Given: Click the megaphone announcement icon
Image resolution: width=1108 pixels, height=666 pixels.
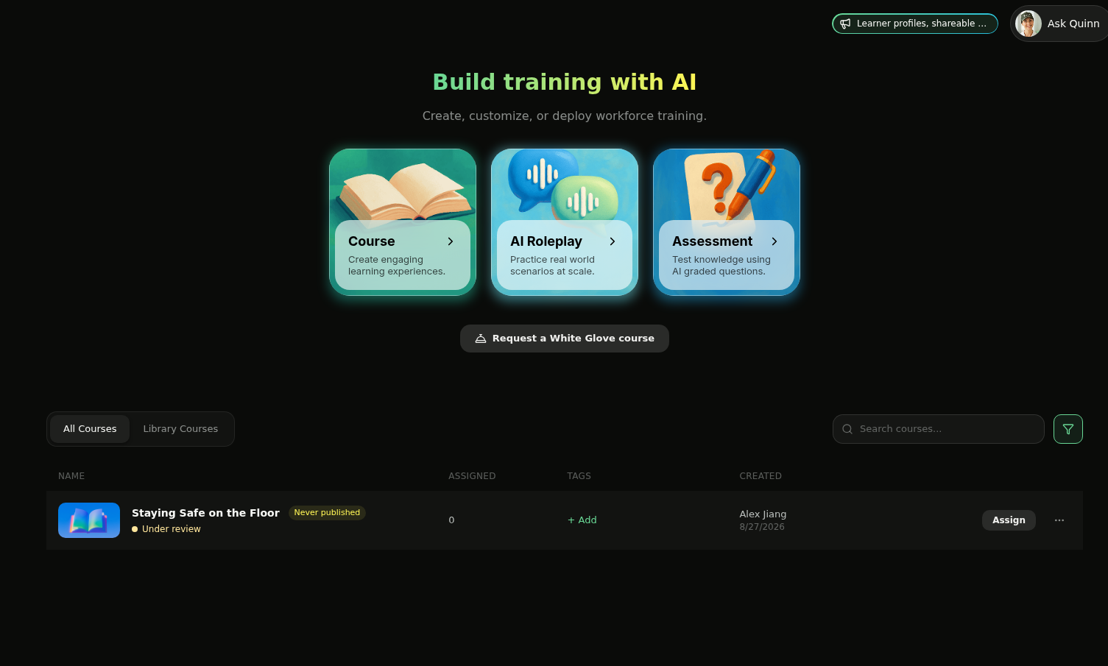Looking at the screenshot, I should click(845, 24).
